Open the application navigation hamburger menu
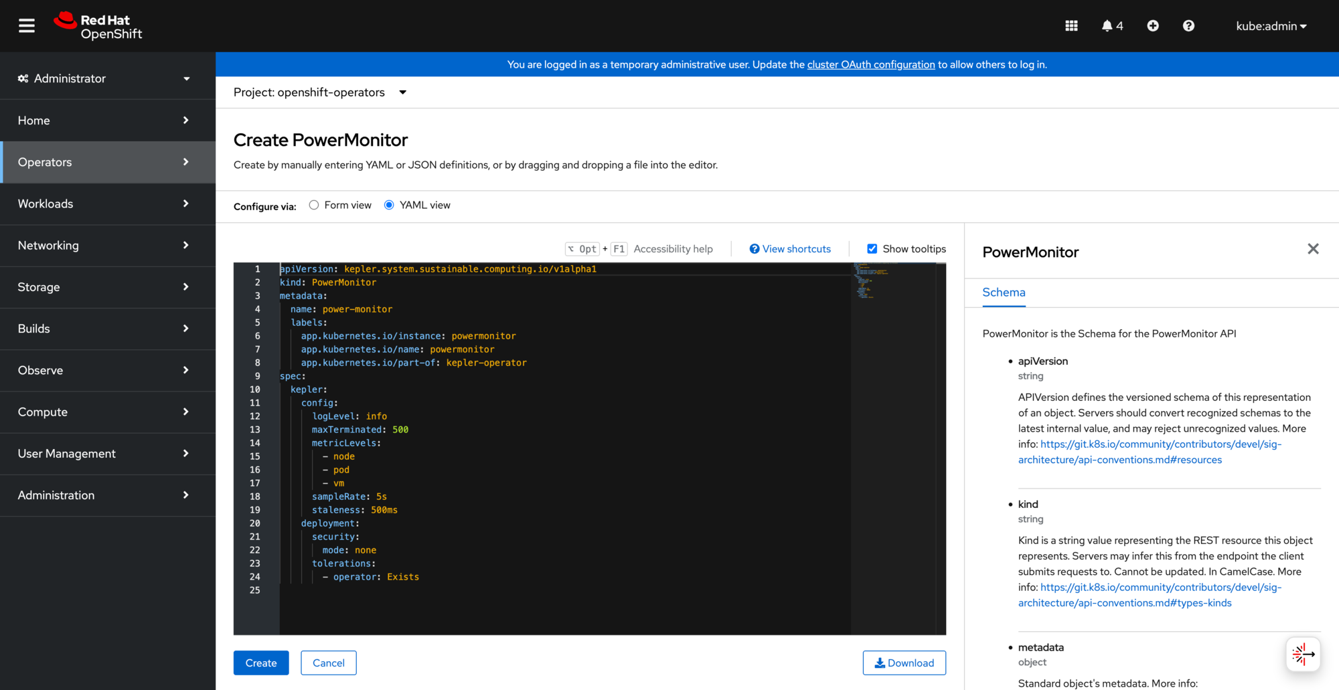Screen dimensions: 1339x690 (x=25, y=25)
